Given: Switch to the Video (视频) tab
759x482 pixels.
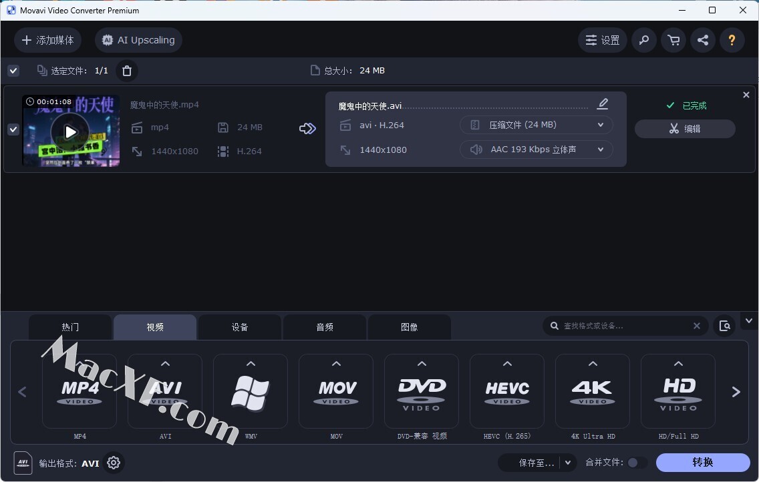Looking at the screenshot, I should coord(155,327).
